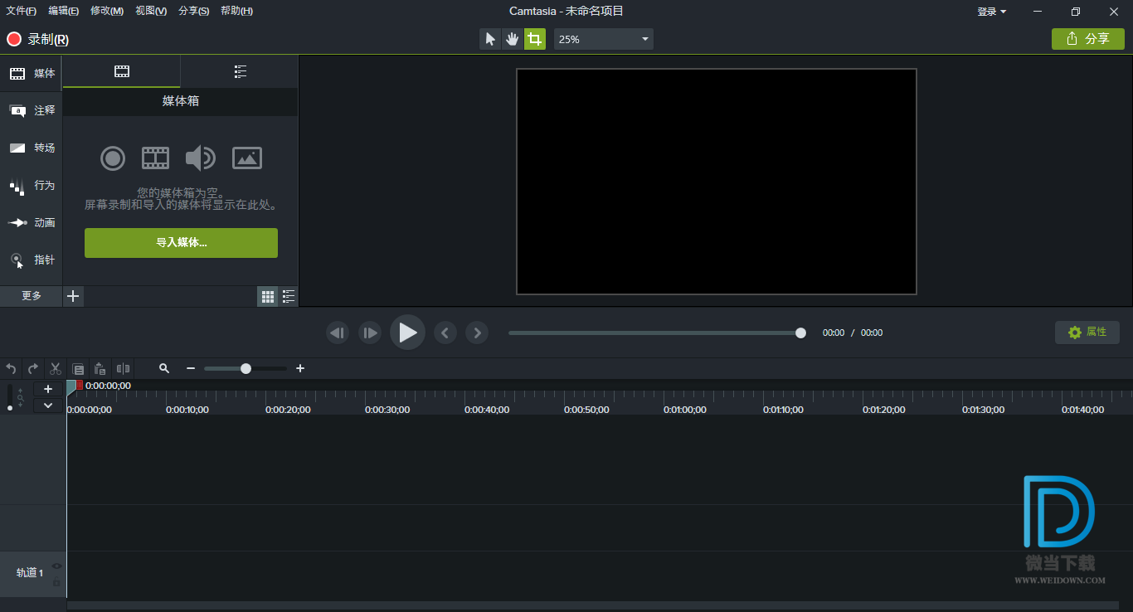The image size is (1133, 612).
Task: Open the 视图(V) menu
Action: click(x=151, y=11)
